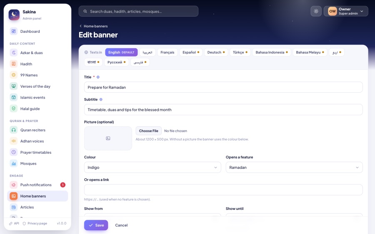375x234 pixels.
Task: Click the globe icon beside Title
Action: tap(98, 77)
